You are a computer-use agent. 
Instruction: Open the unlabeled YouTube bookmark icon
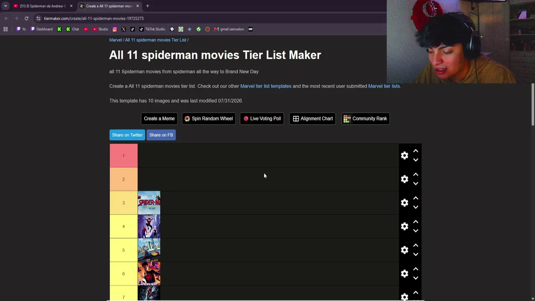pyautogui.click(x=86, y=29)
